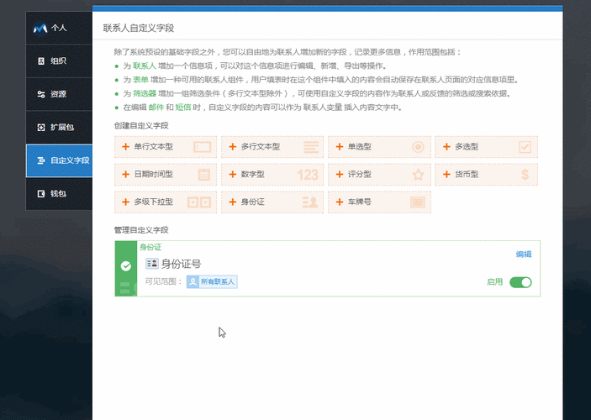This screenshot has width=591, height=420.
Task: Click the star icon on 评分型
Action: pyautogui.click(x=418, y=175)
